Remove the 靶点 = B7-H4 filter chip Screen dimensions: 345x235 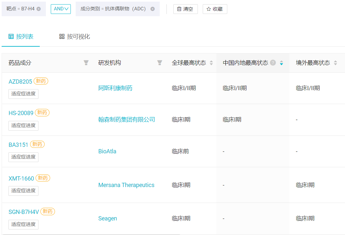point(39,9)
